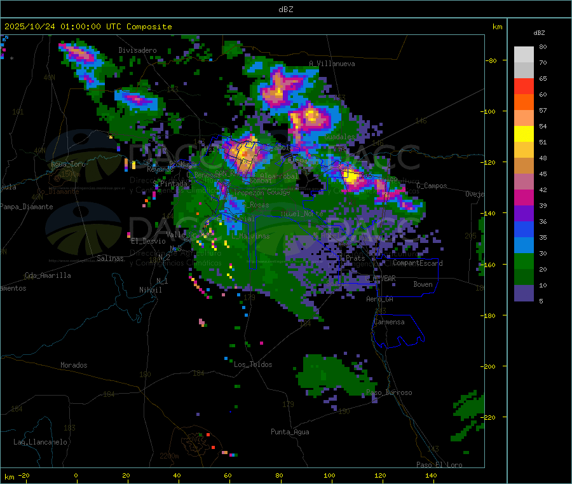Click the 'Pampa_Diamante' label

(x=27, y=207)
